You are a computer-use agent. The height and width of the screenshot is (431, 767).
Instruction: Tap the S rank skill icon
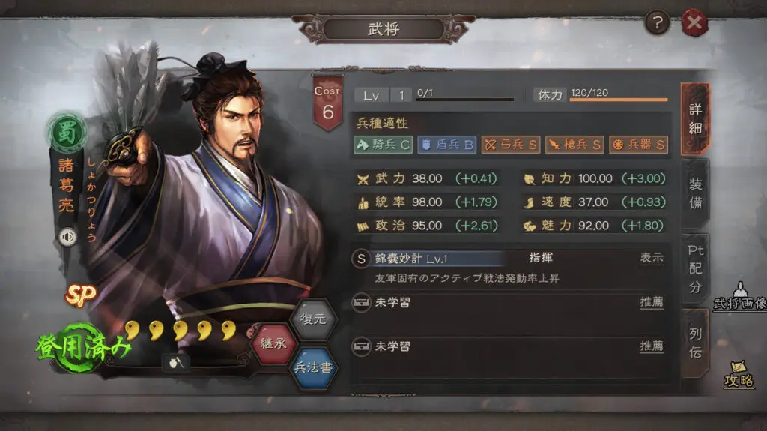(x=361, y=259)
